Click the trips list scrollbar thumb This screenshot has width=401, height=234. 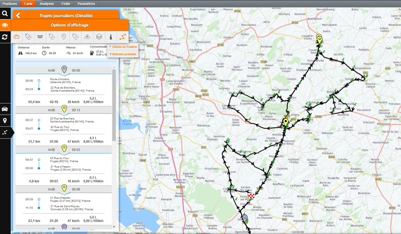click(114, 105)
